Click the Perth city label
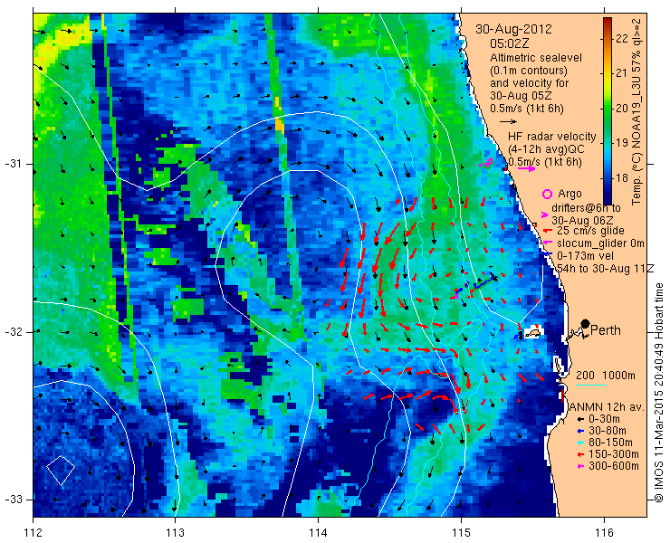This screenshot has height=543, width=670. 606,330
